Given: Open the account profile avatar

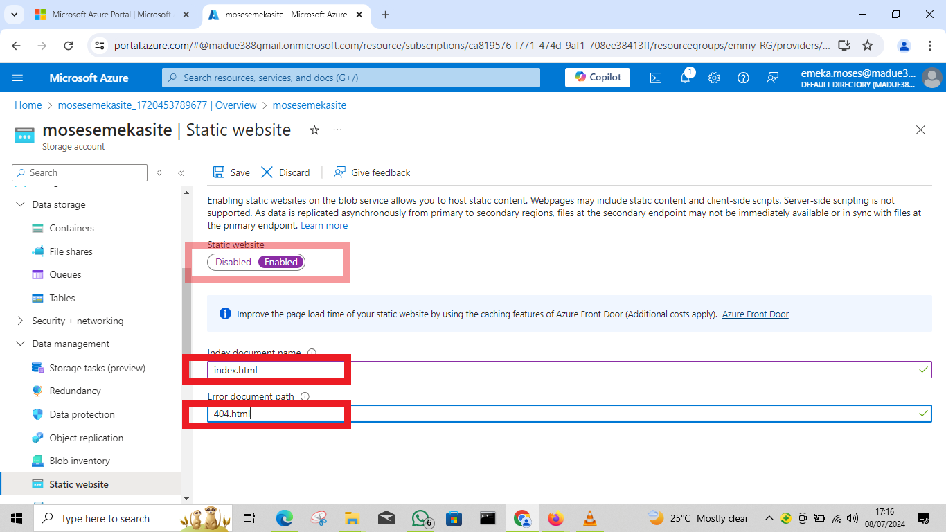Looking at the screenshot, I should [x=932, y=78].
